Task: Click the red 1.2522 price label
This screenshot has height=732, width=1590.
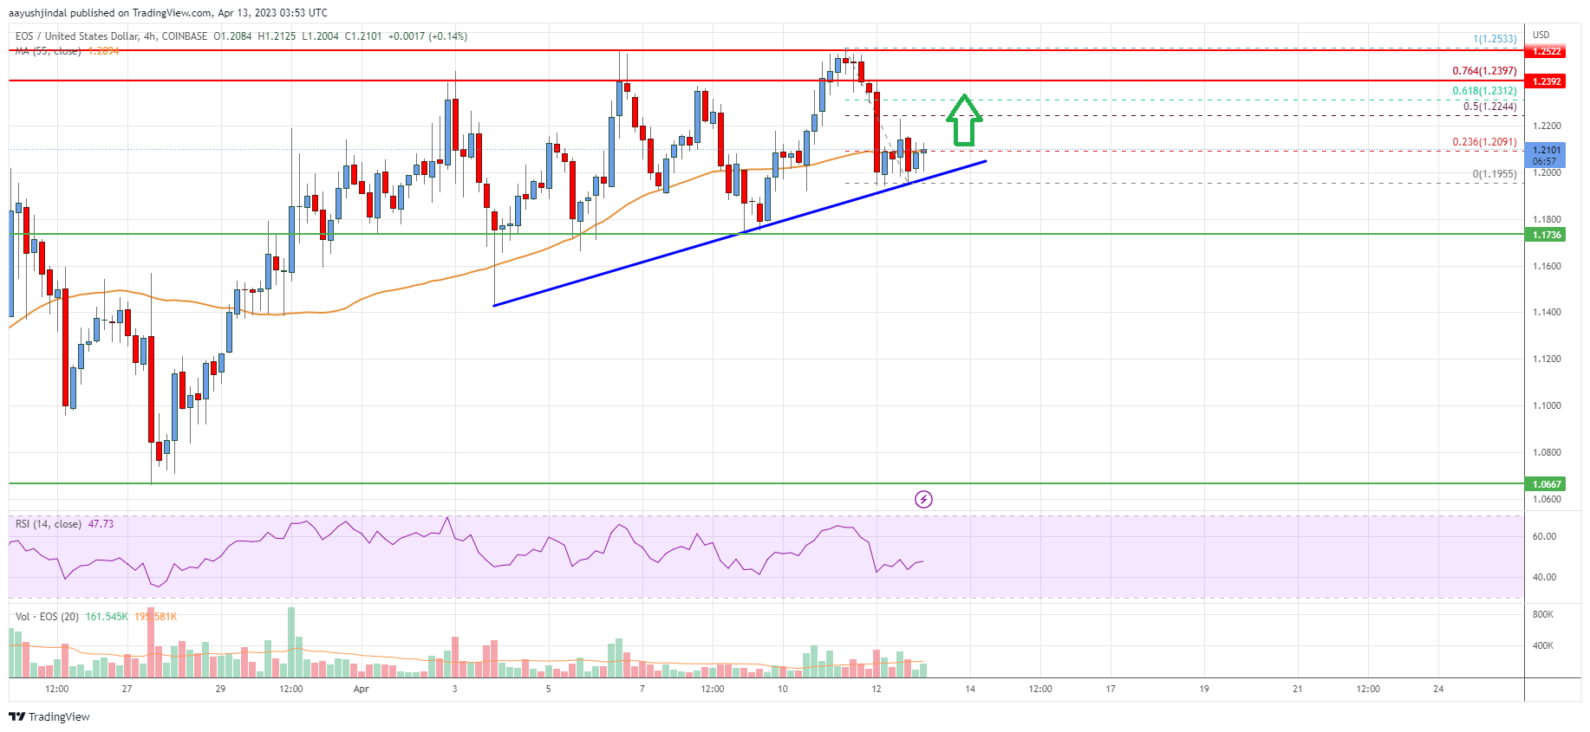Action: [x=1547, y=51]
